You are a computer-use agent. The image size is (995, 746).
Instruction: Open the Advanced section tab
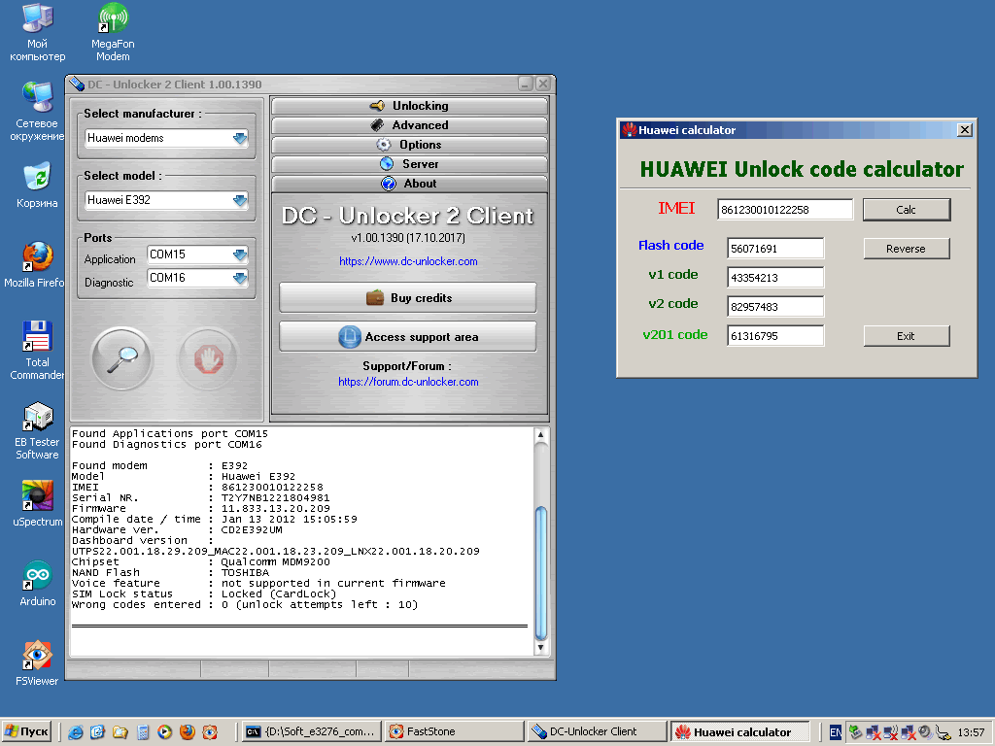point(409,125)
